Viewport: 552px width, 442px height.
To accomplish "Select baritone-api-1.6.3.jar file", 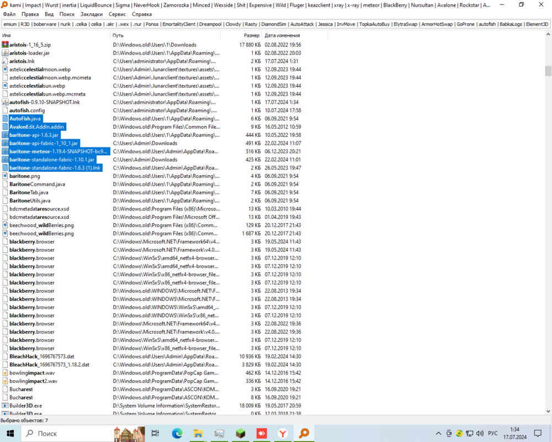I will (x=34, y=135).
